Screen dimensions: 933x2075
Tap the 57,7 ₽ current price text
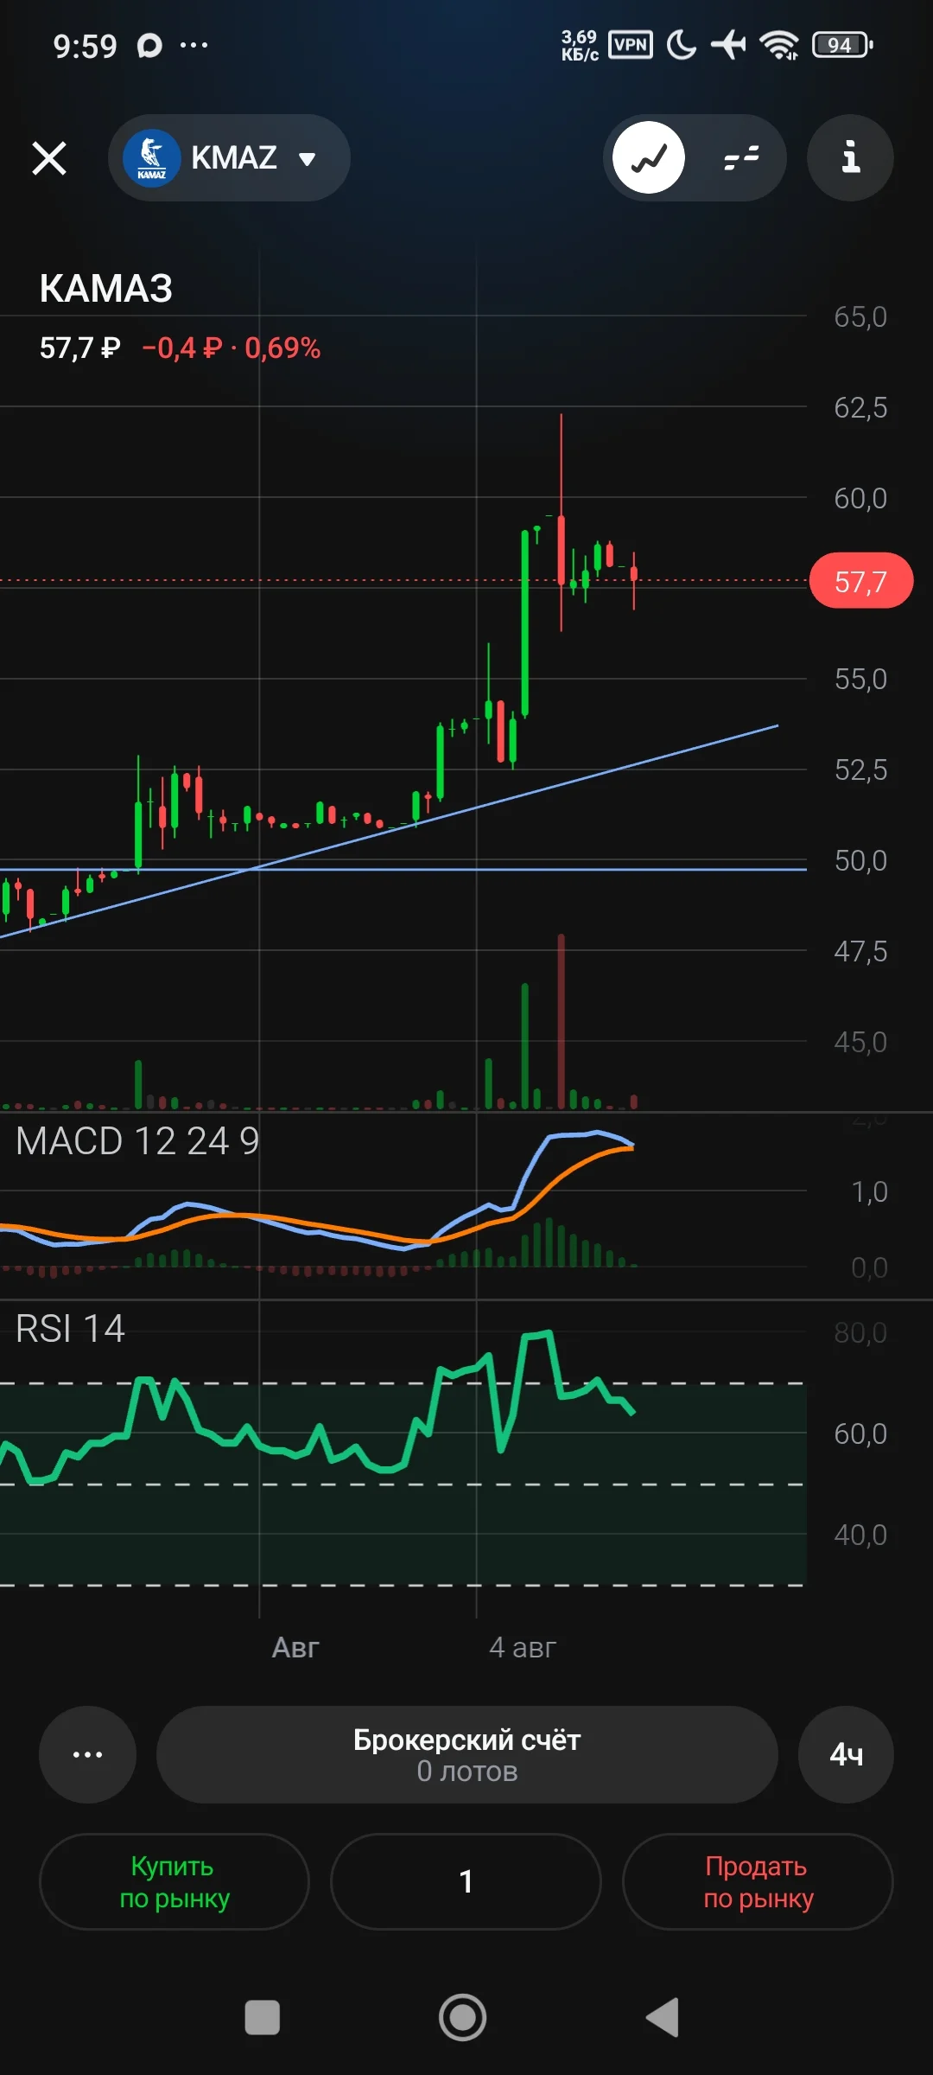tap(79, 348)
